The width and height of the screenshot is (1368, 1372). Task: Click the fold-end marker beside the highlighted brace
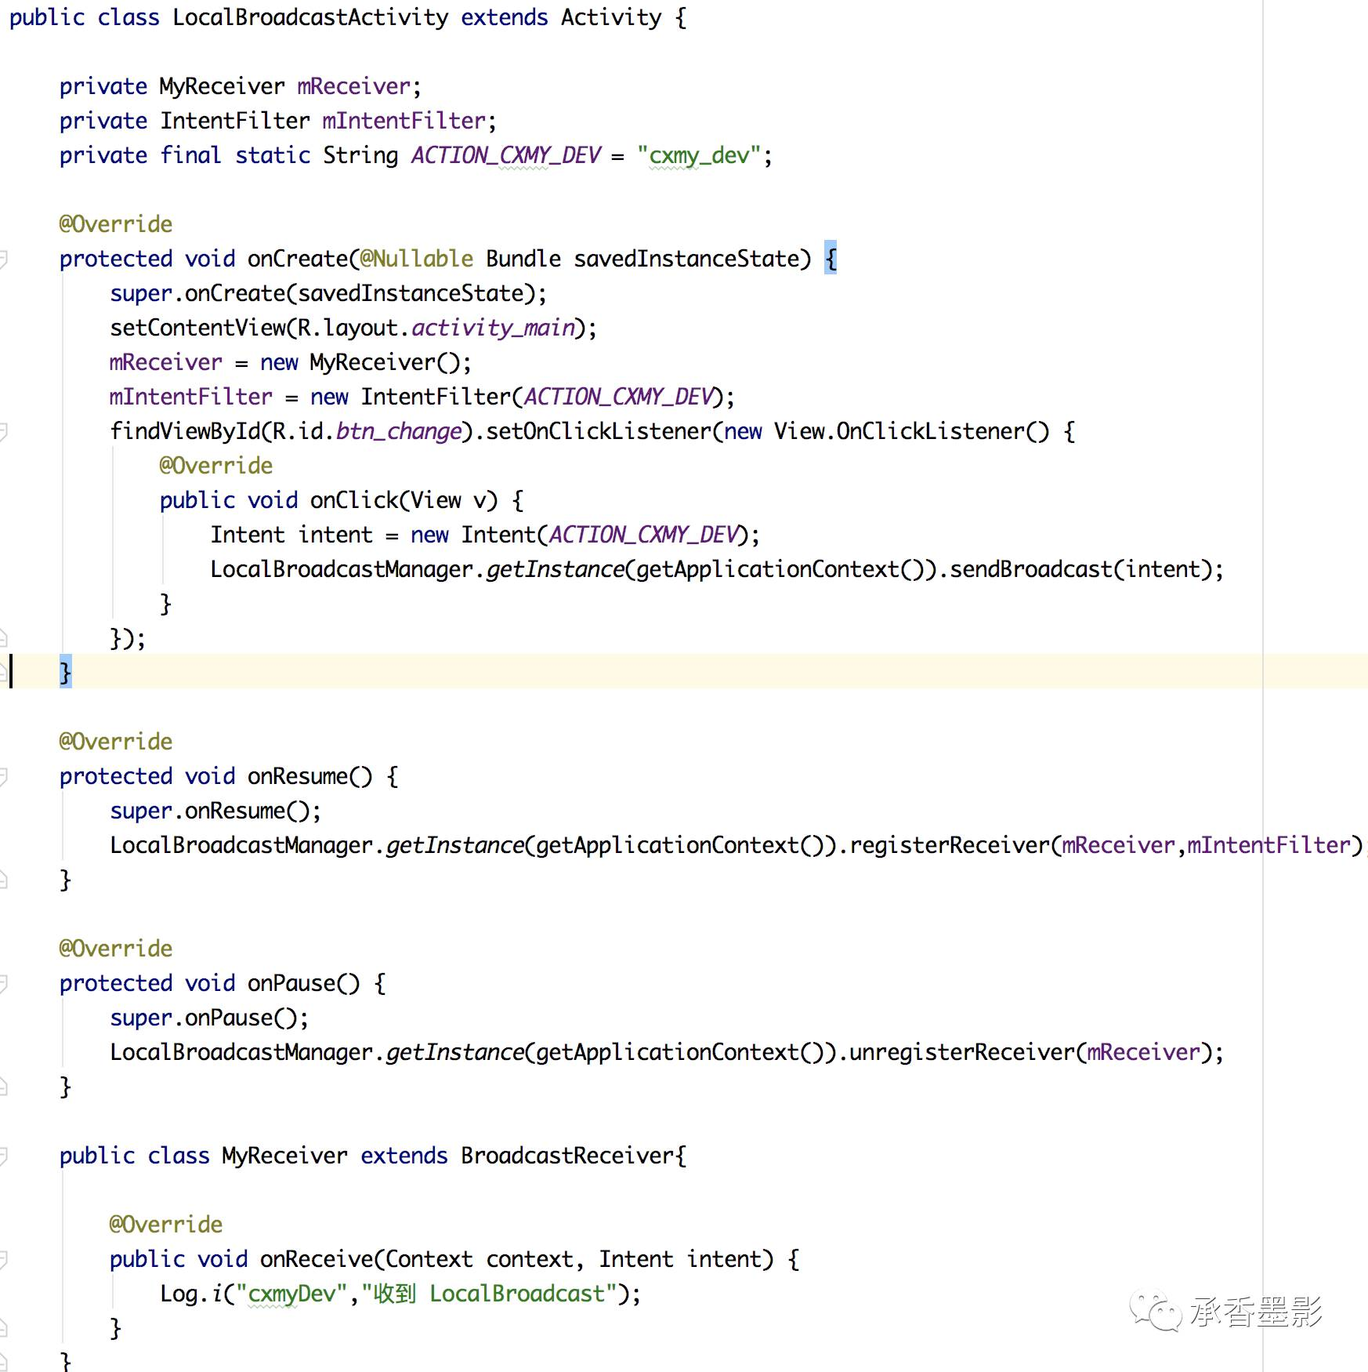6,670
